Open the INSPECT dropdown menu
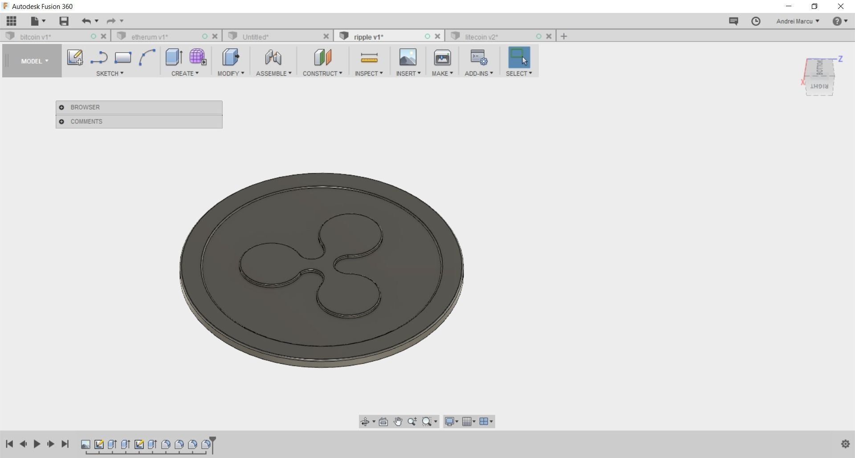The image size is (855, 458). point(369,73)
